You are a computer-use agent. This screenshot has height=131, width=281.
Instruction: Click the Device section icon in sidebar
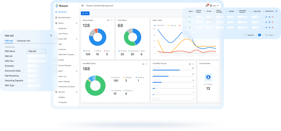[56, 23]
